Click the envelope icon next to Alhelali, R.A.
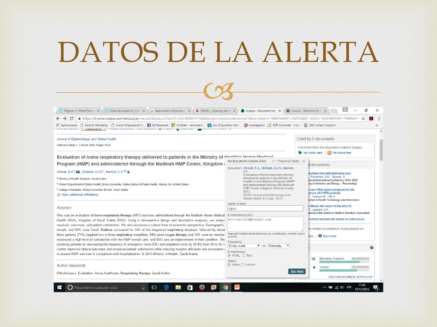Screen dimensions: 437x327 point(78,172)
